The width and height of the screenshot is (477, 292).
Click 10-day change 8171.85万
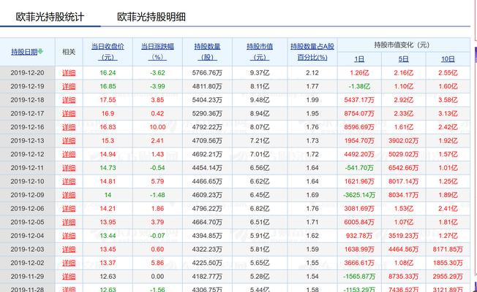[x=448, y=249]
